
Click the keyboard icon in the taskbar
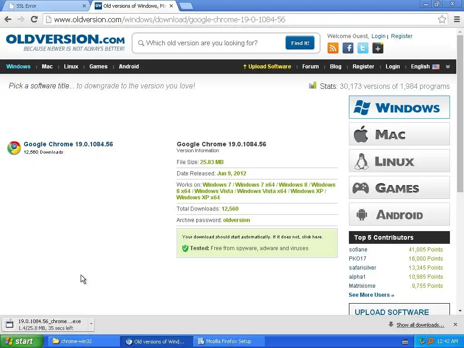pos(405,342)
